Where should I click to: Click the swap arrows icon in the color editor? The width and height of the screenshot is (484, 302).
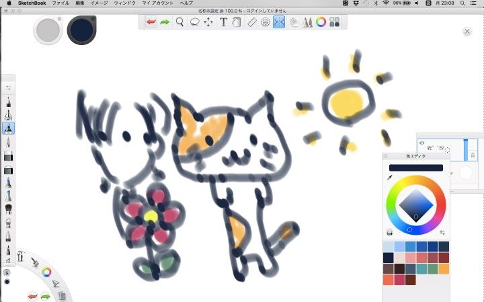(x=442, y=233)
